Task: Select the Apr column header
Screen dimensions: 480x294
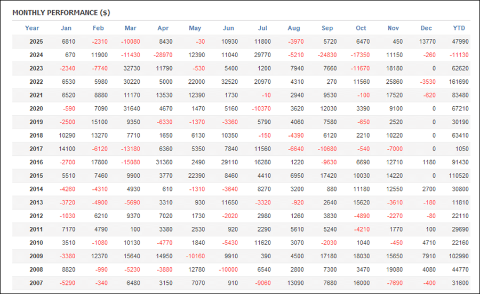Action: (x=163, y=28)
